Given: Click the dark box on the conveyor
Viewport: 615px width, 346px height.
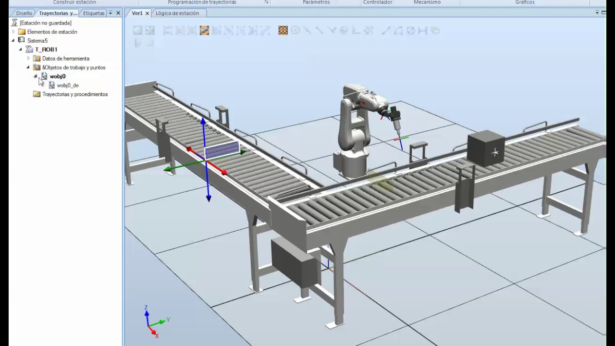Looking at the screenshot, I should point(486,148).
